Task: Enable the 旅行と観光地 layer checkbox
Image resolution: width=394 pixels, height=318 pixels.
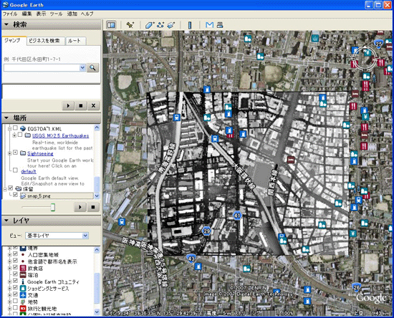Action: click(15, 308)
